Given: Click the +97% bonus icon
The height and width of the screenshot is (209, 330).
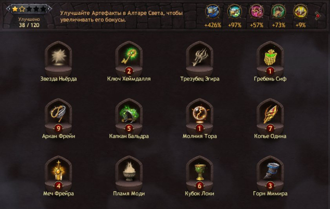Looking at the screenshot, I should 234,11.
